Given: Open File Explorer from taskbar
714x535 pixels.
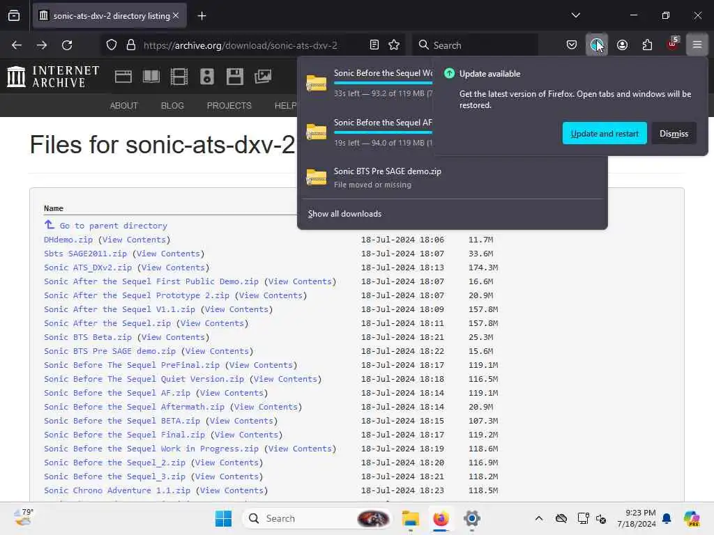Looking at the screenshot, I should [410, 518].
